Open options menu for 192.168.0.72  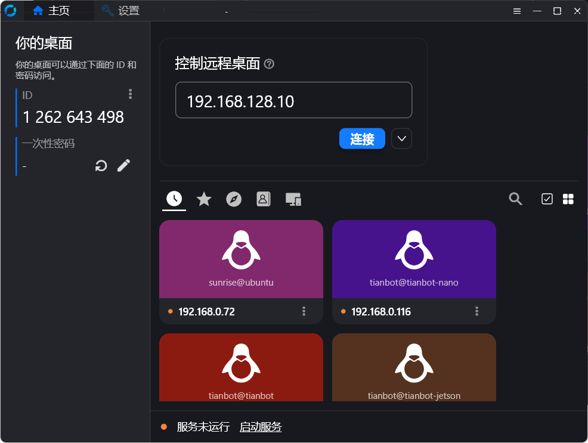tap(304, 311)
